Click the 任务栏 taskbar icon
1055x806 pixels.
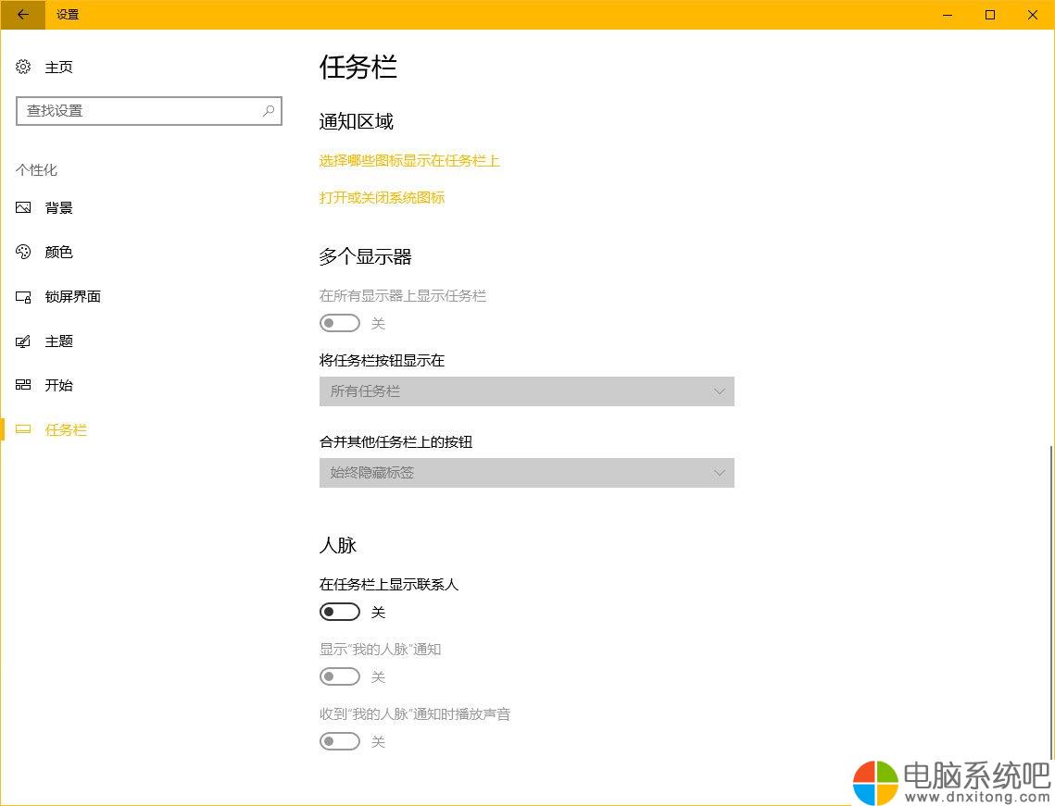tap(23, 429)
